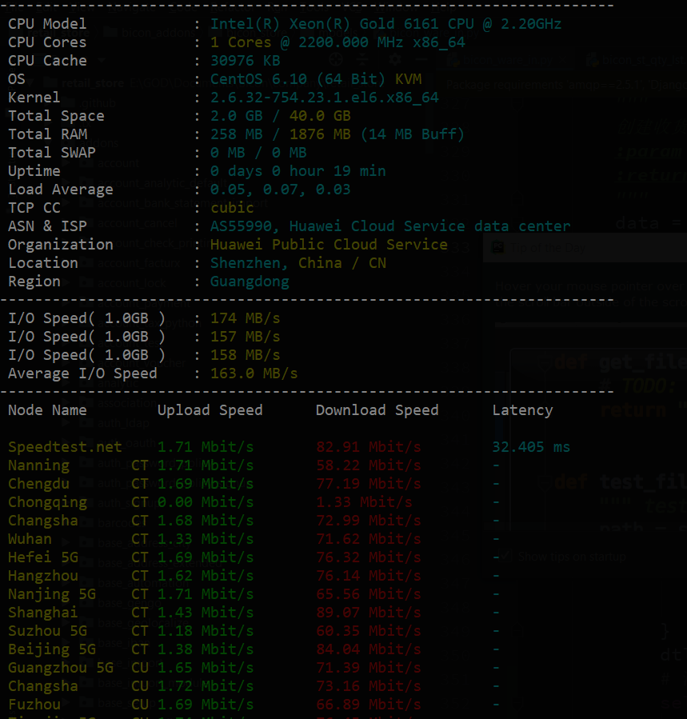Click the Speedtest.net latency 32.405 ms
The height and width of the screenshot is (719, 687).
[531, 446]
